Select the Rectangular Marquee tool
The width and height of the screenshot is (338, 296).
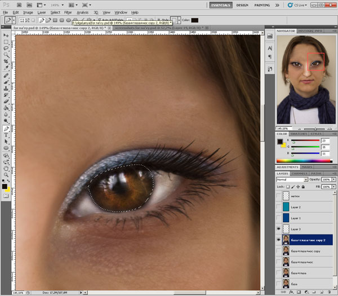[6, 42]
